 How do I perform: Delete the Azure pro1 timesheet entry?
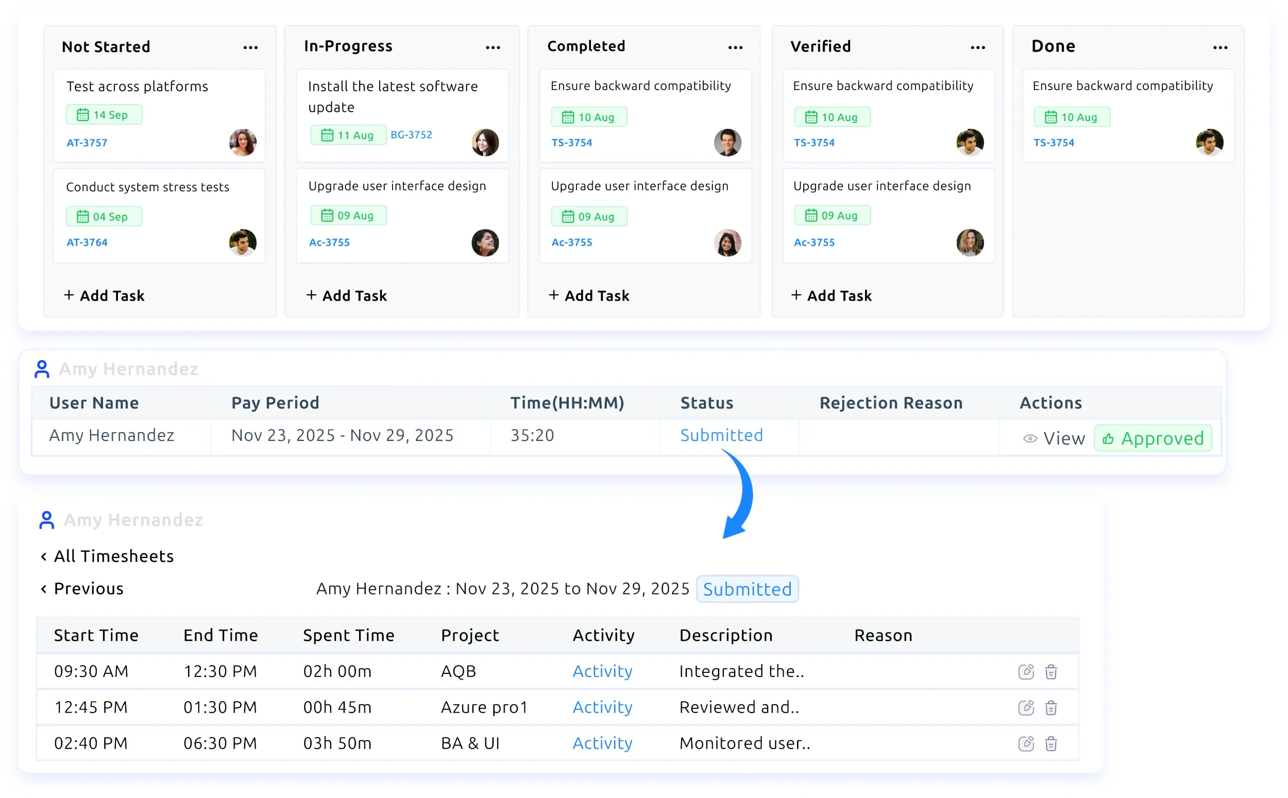coord(1052,707)
